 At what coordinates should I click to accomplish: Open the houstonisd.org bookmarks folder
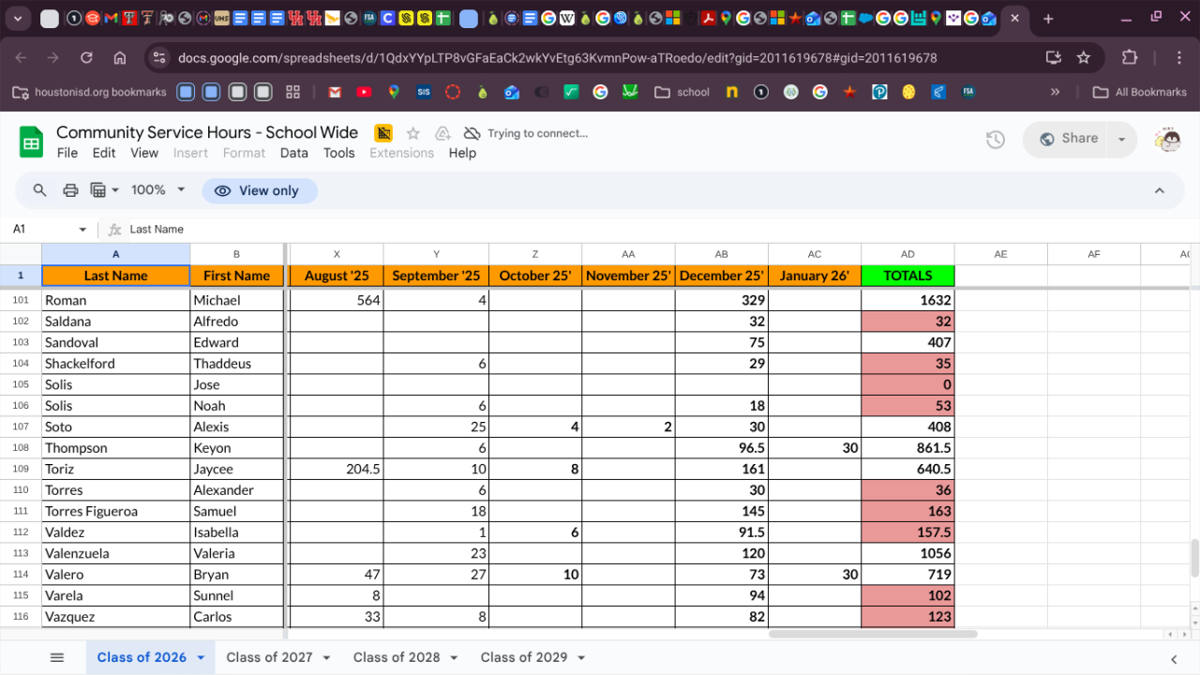pyautogui.click(x=89, y=92)
